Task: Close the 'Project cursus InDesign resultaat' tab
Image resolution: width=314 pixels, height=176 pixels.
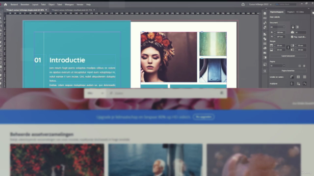Action: pos(94,10)
